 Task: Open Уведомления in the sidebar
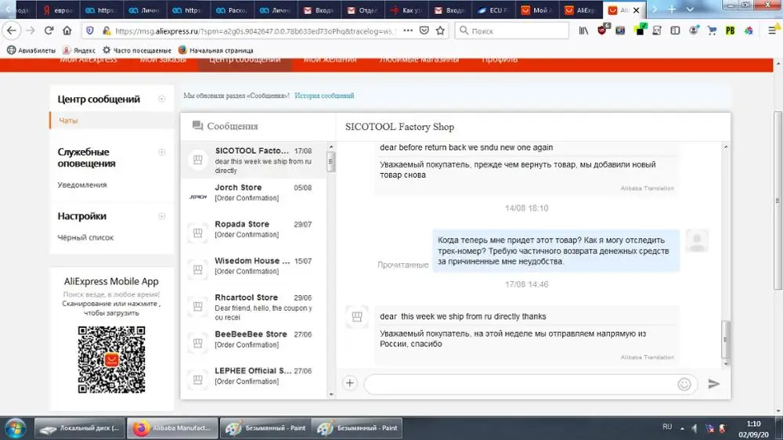pyautogui.click(x=82, y=185)
